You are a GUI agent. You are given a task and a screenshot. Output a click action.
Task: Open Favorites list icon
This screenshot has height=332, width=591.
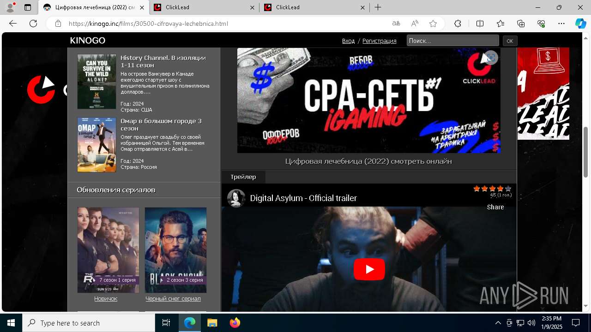click(501, 24)
